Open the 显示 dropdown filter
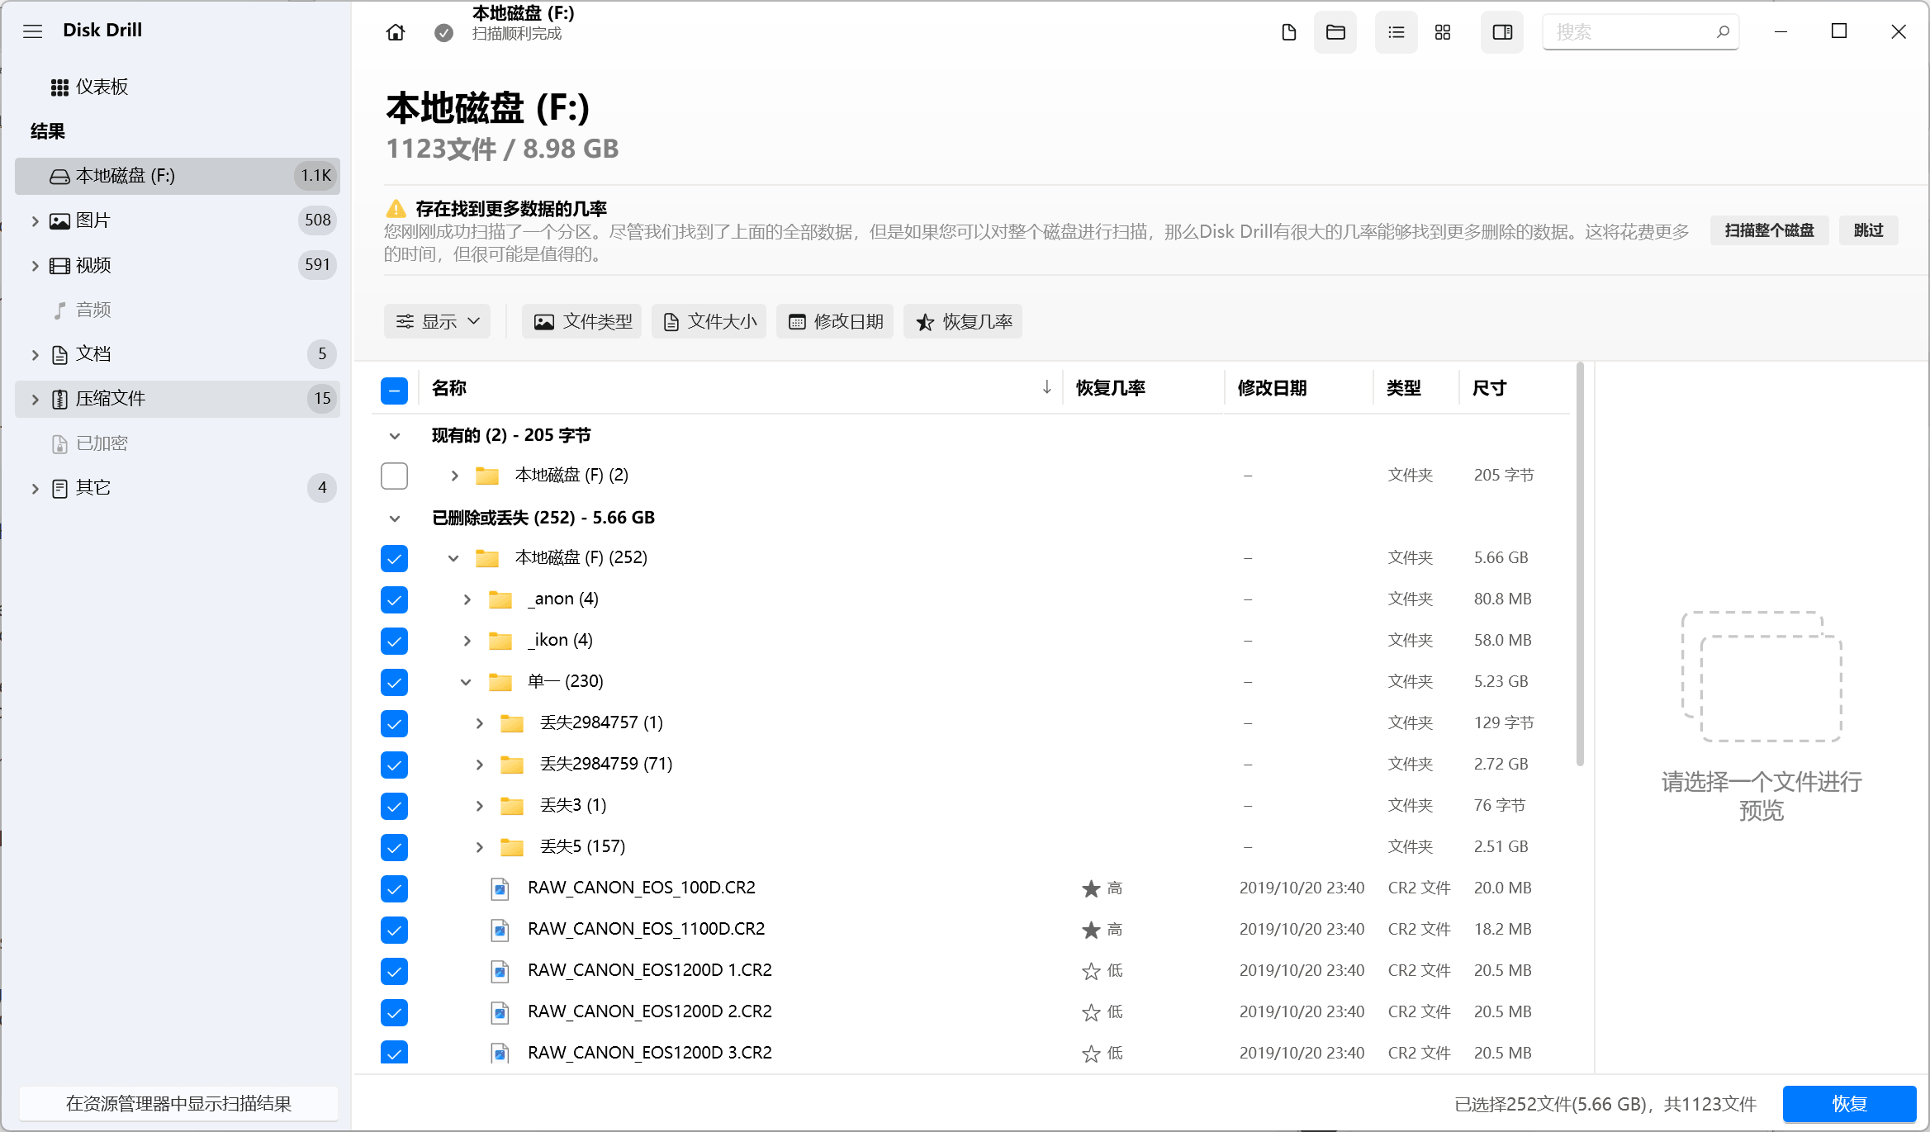1930x1132 pixels. click(x=438, y=321)
